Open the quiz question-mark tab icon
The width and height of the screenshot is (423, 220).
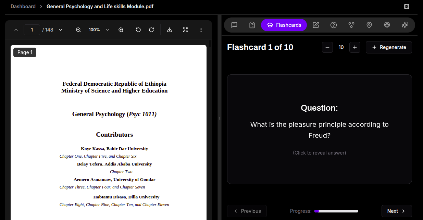(334, 25)
